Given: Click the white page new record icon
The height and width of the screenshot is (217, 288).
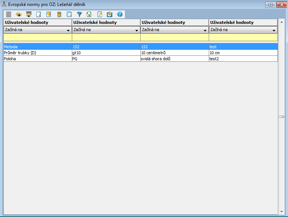Looking at the screenshot, I should (x=39, y=15).
